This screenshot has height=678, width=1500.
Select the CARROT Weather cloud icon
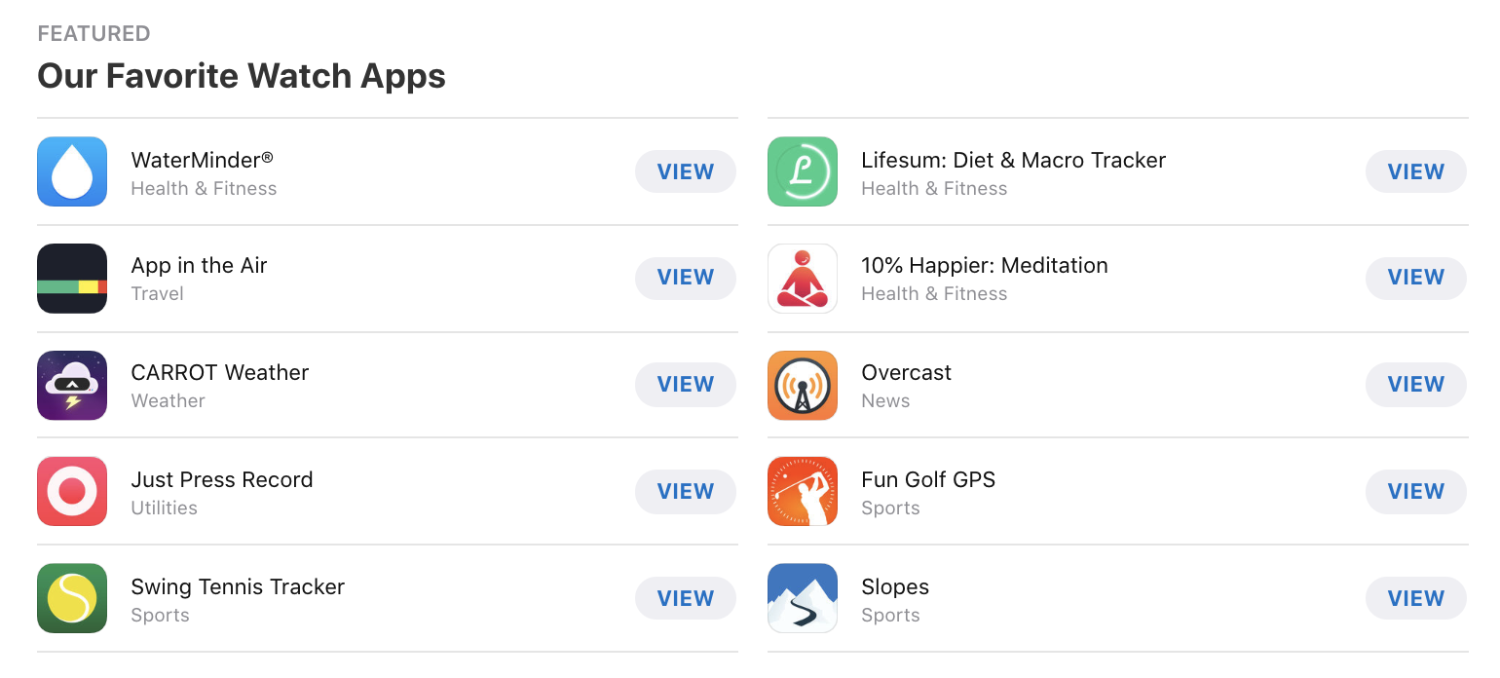click(x=72, y=386)
